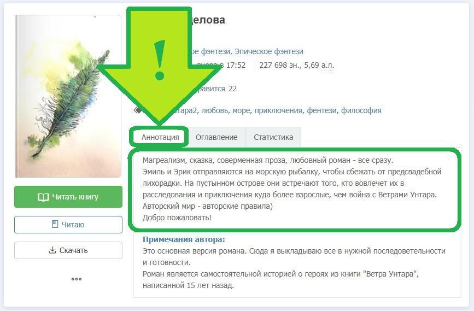This screenshot has width=474, height=311.
Task: Select the любовь tag
Action: (215, 110)
